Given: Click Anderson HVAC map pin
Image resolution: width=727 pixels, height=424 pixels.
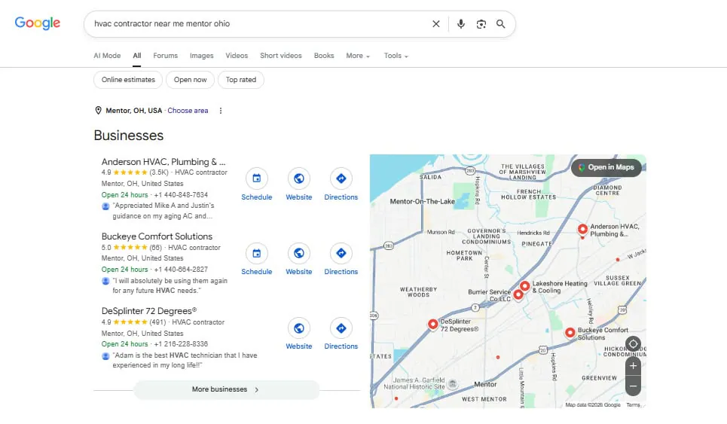Looking at the screenshot, I should tap(582, 229).
